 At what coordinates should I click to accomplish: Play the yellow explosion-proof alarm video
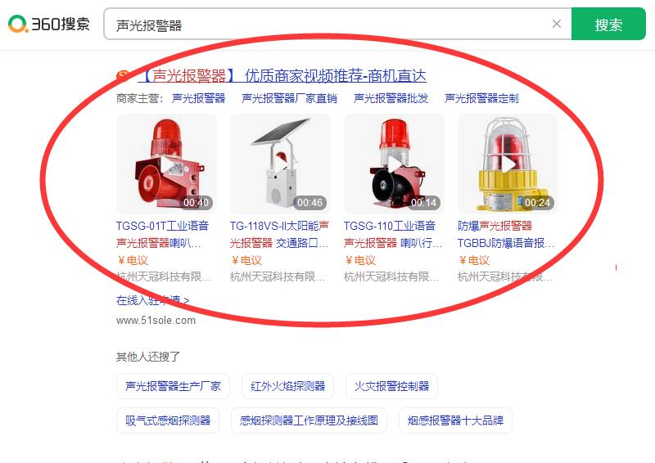[x=508, y=164]
